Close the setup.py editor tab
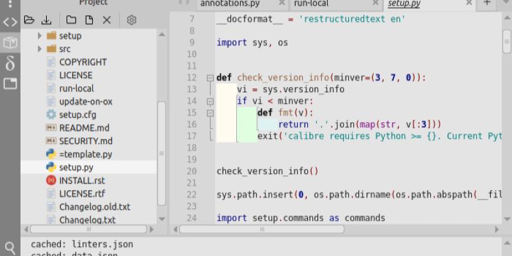The height and width of the screenshot is (256, 512). [x=468, y=4]
